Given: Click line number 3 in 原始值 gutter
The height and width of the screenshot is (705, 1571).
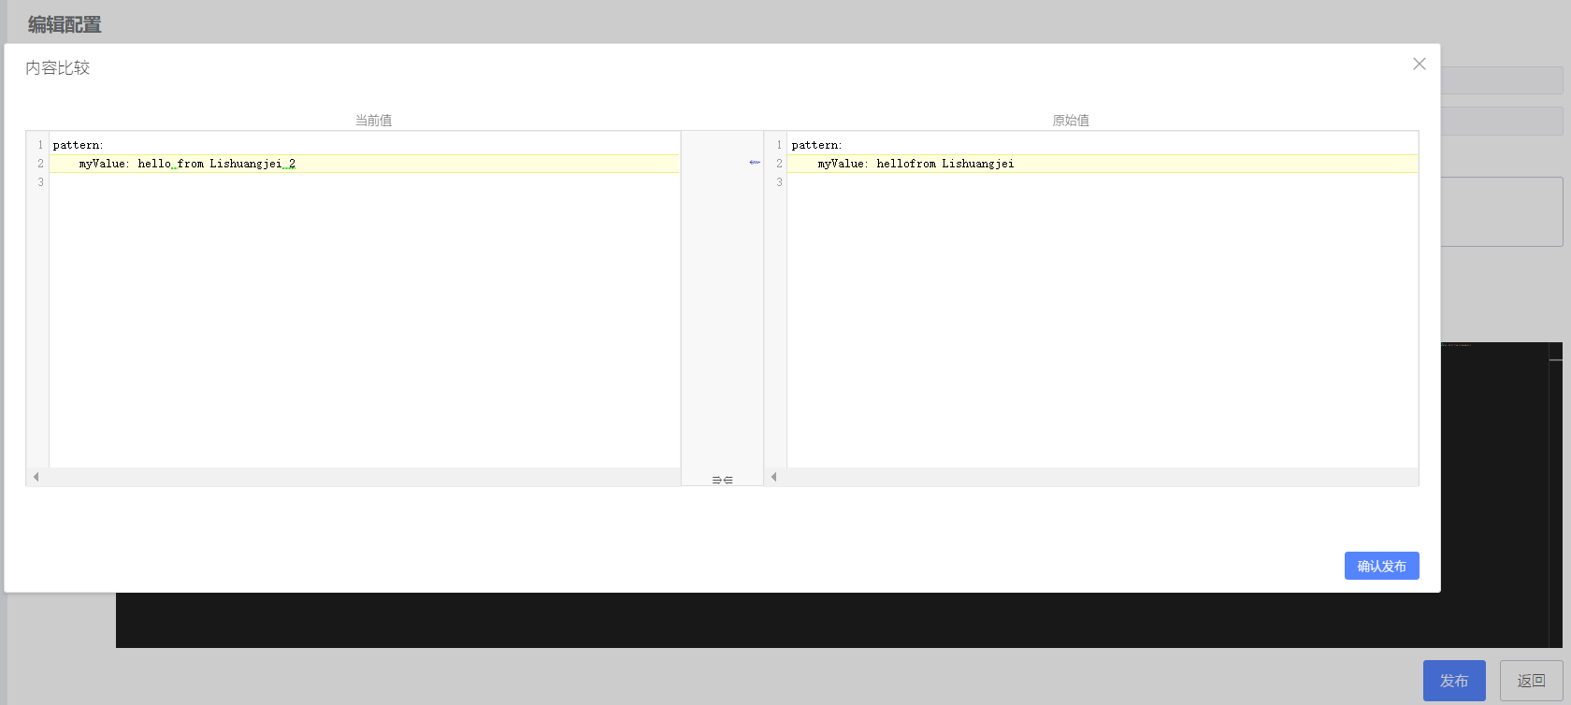Looking at the screenshot, I should (x=779, y=182).
